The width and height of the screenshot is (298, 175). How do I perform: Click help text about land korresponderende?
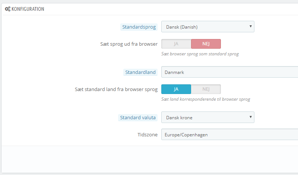pyautogui.click(x=206, y=99)
